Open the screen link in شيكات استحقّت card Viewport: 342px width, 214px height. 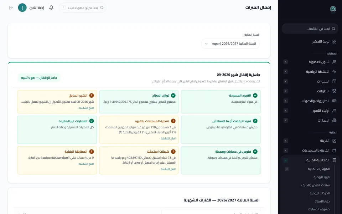tap(167, 169)
